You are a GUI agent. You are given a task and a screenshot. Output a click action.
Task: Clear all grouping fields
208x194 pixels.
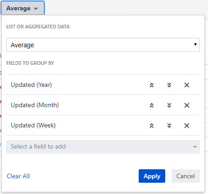18,176
